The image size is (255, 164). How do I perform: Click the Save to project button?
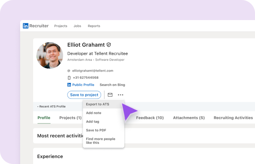pyautogui.click(x=84, y=95)
